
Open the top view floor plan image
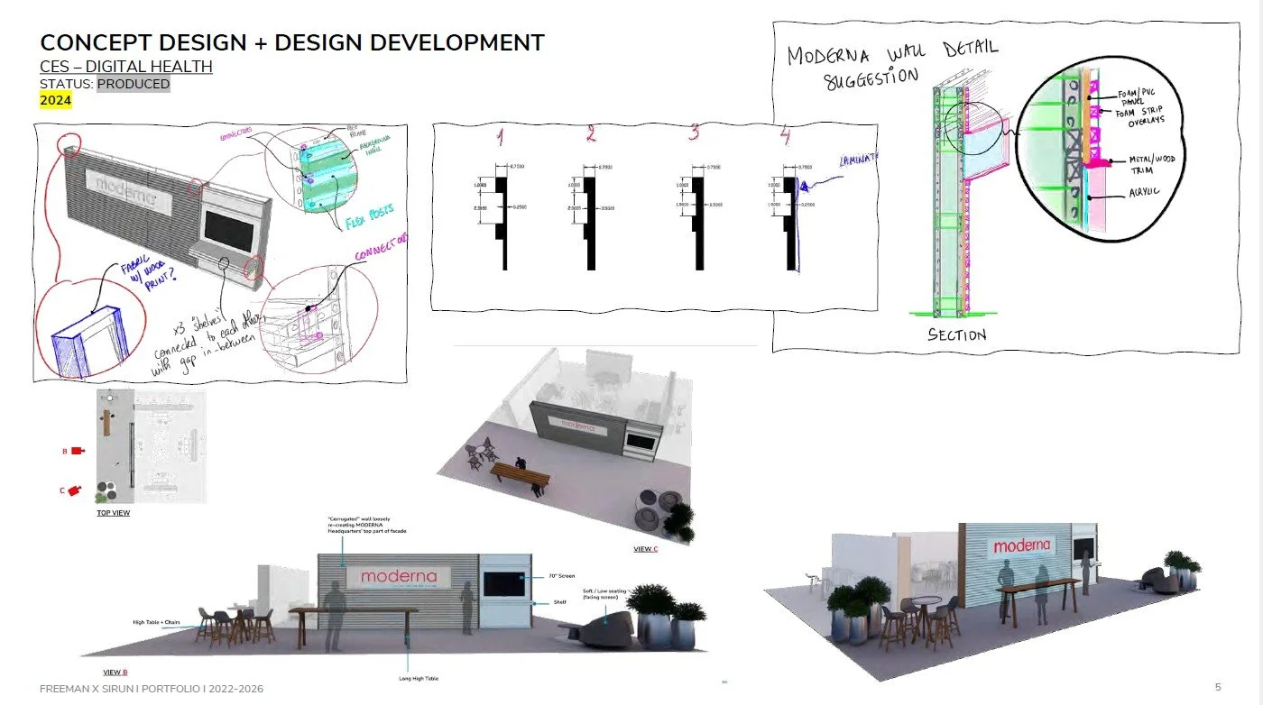click(151, 447)
